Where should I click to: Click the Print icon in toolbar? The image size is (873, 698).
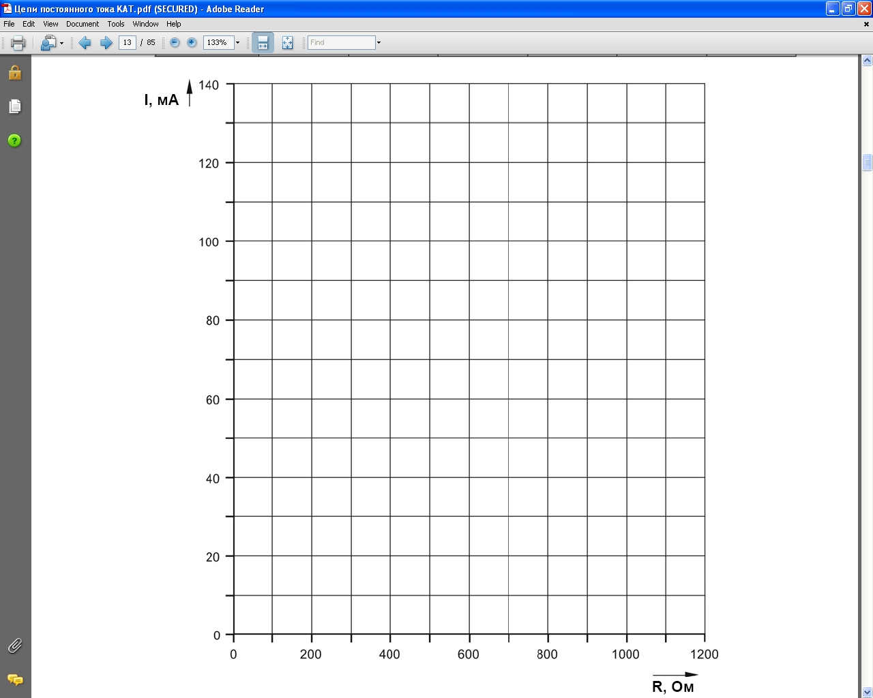18,43
